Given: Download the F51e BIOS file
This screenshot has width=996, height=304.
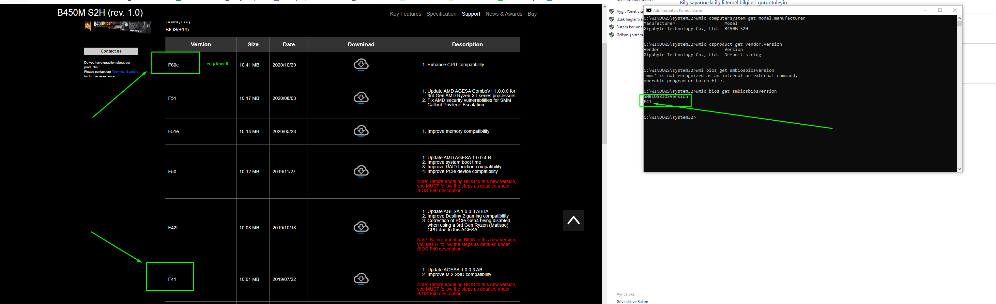Looking at the screenshot, I should click(x=361, y=131).
